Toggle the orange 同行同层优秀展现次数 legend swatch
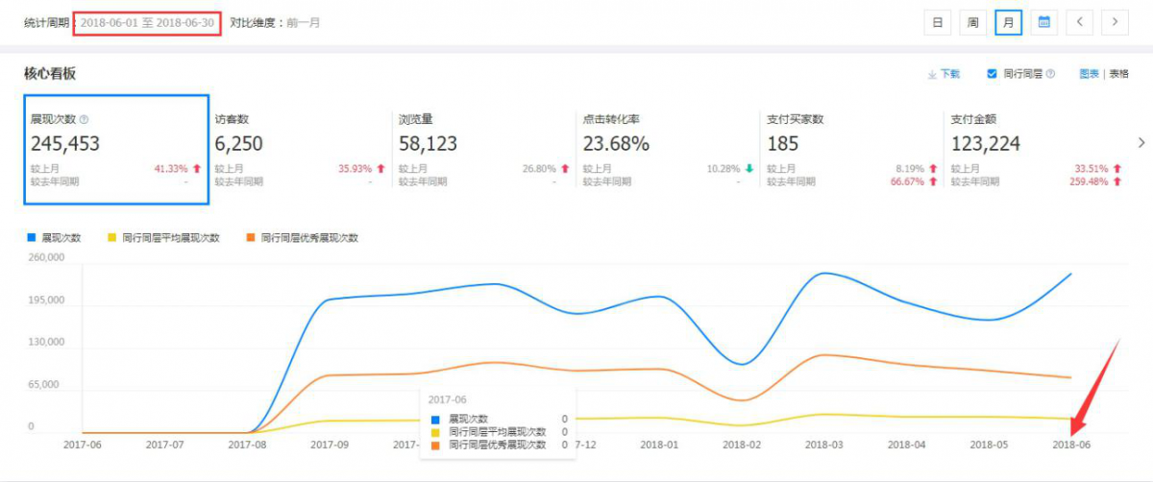This screenshot has height=482, width=1153. coord(252,237)
